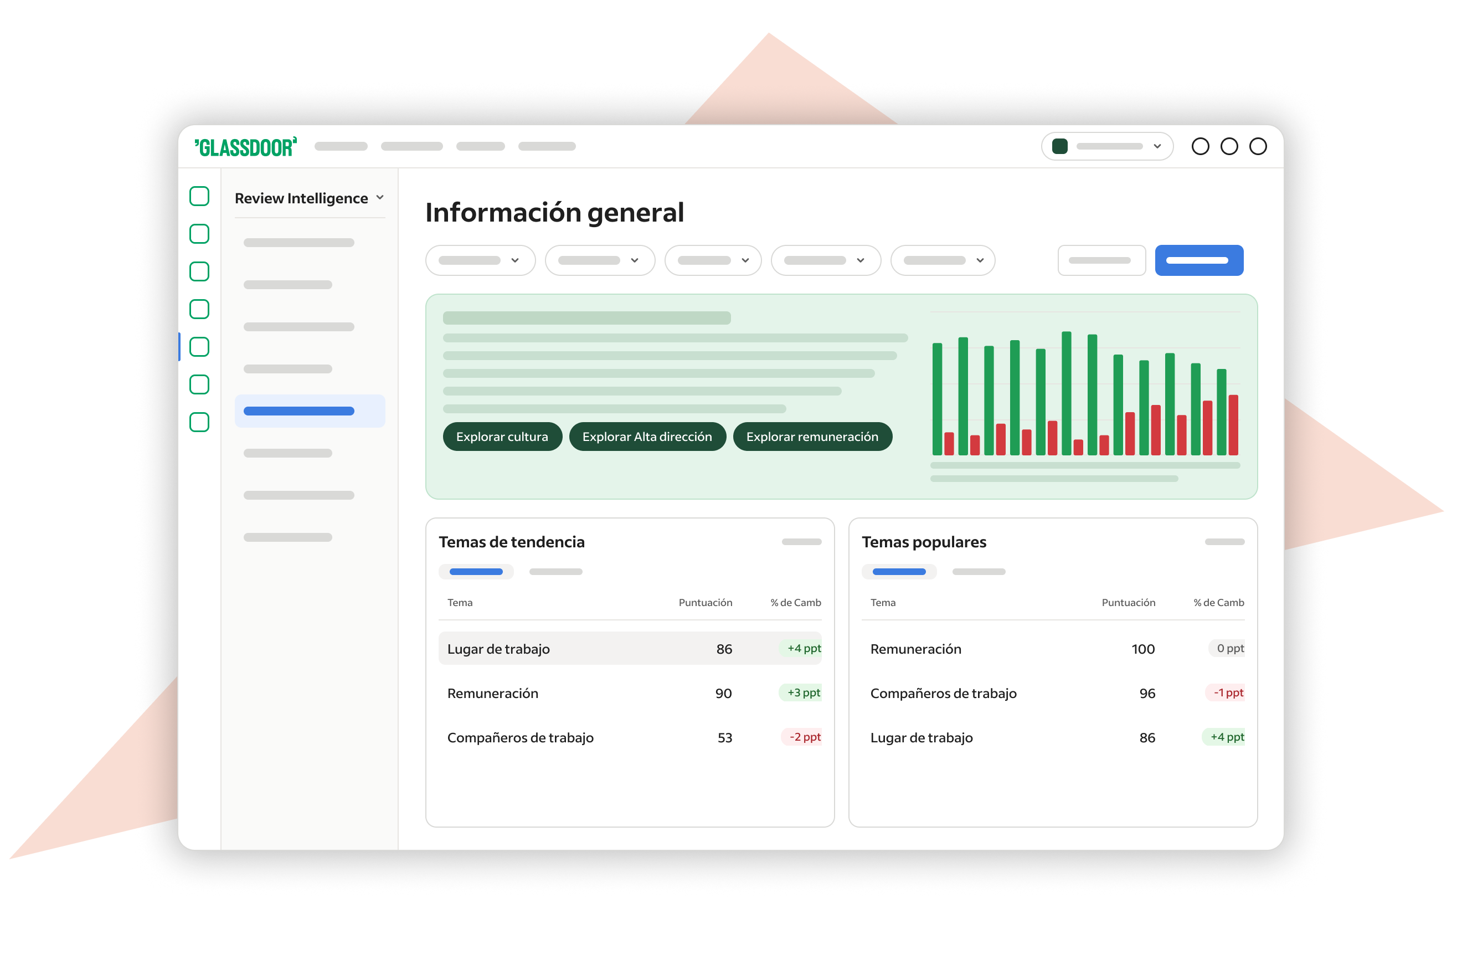Open the company selector with dark green square
1462x975 pixels.
pos(1107,146)
